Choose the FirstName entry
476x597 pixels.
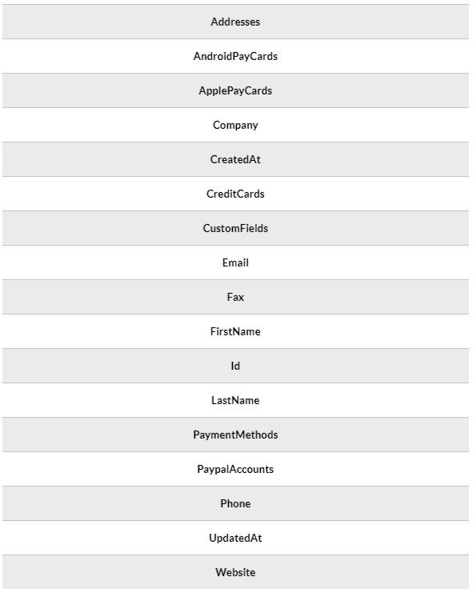pos(235,331)
